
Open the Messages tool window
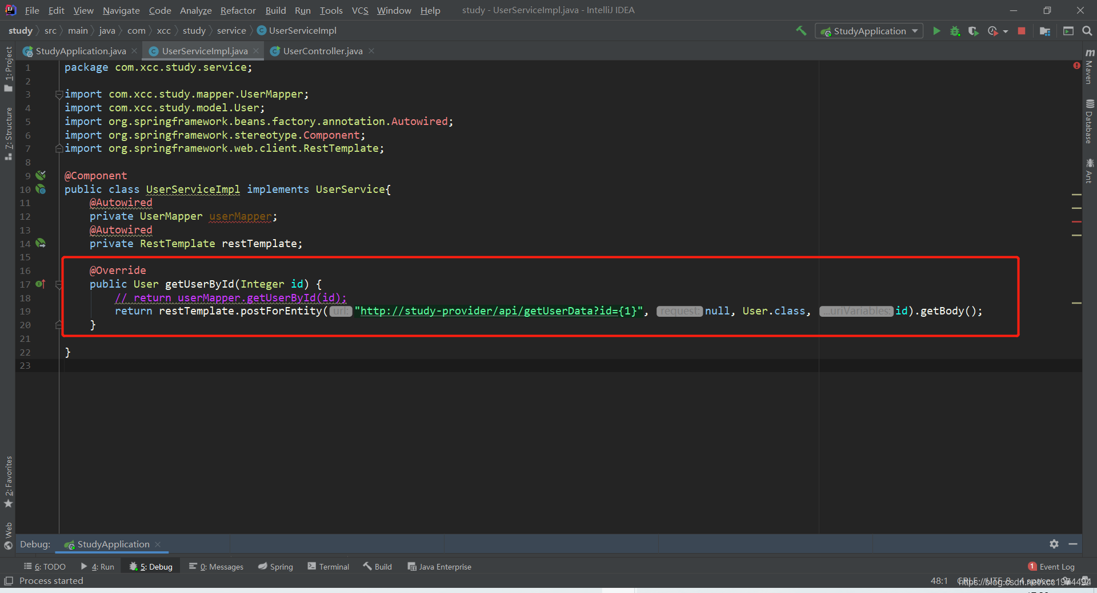pyautogui.click(x=216, y=566)
